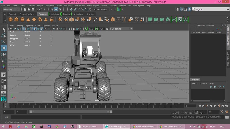Image resolution: width=230 pixels, height=129 pixels.
Task: Click the Extrude shelf icon
Action: click(101, 19)
